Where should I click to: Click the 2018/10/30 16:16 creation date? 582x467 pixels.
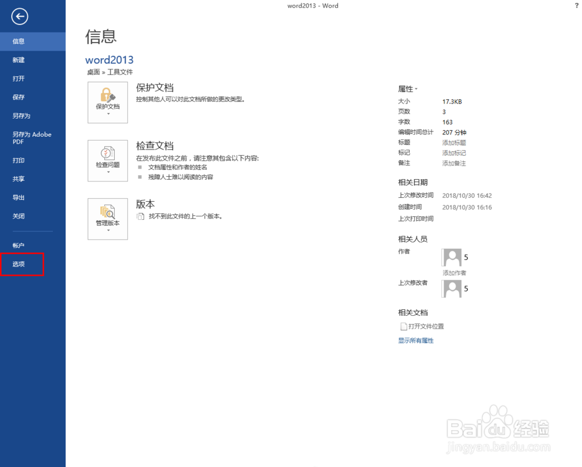coord(467,208)
